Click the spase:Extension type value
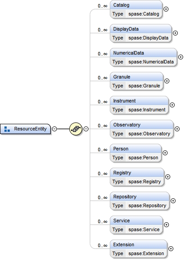Viewport: 184px width, 260px height. (x=146, y=253)
